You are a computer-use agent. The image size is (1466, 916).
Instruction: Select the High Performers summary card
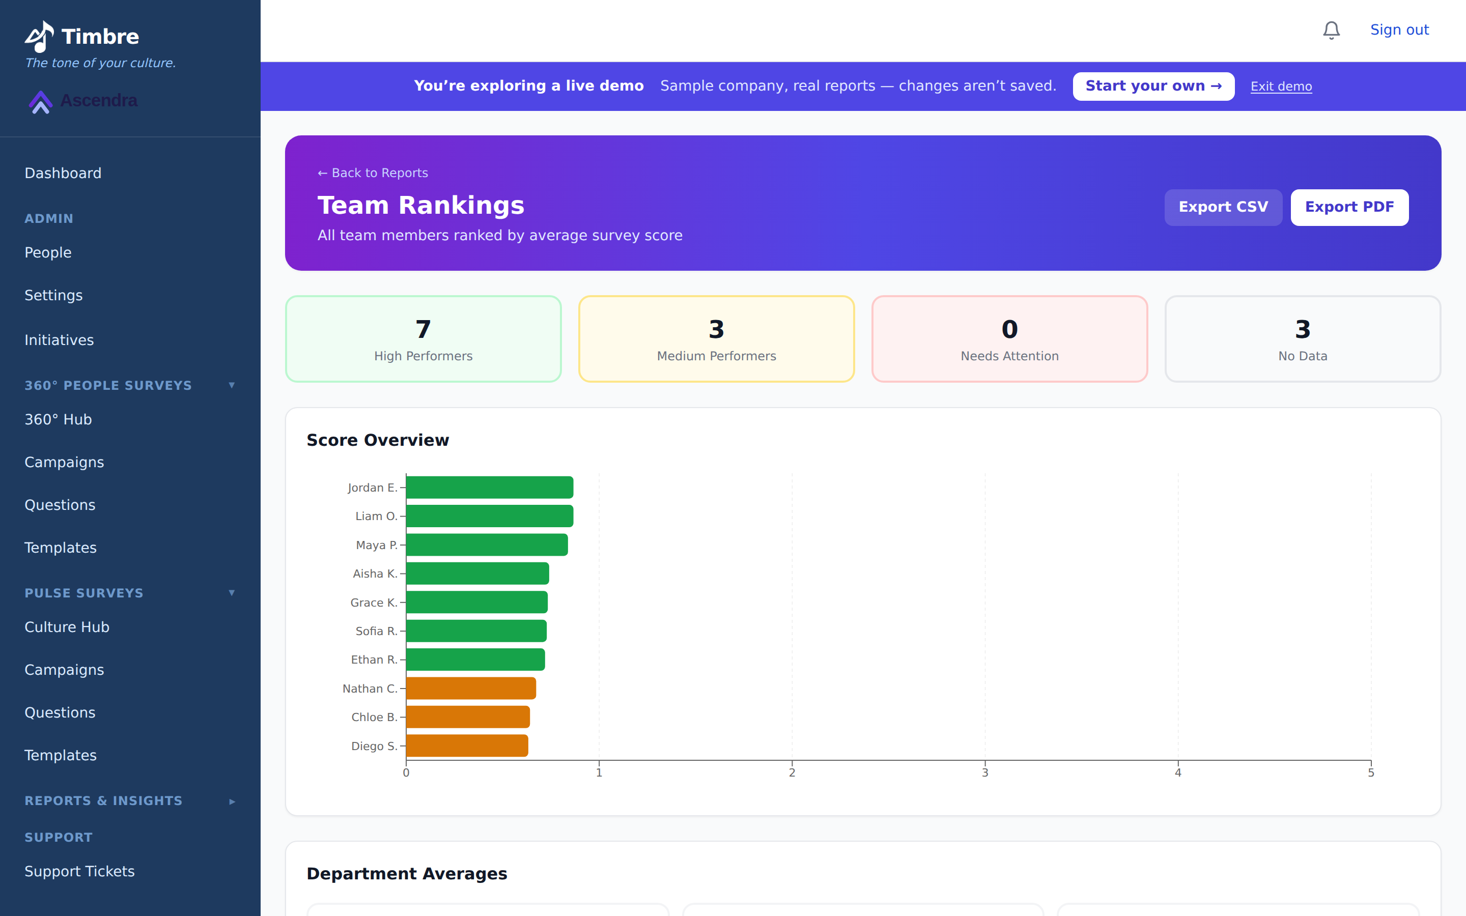tap(424, 338)
